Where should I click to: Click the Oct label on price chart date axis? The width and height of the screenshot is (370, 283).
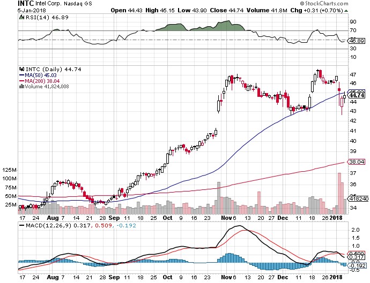167,218
